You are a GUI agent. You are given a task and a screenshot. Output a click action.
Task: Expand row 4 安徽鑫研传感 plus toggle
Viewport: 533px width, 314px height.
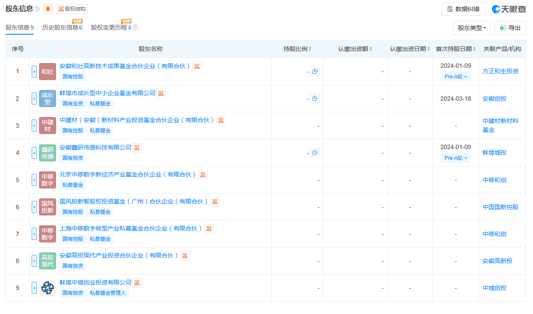34,153
